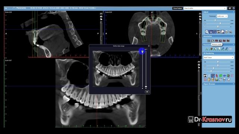239x134 pixels.
Task: Click the camera snapshot icon of the axial view
Action: [x=200, y=16]
